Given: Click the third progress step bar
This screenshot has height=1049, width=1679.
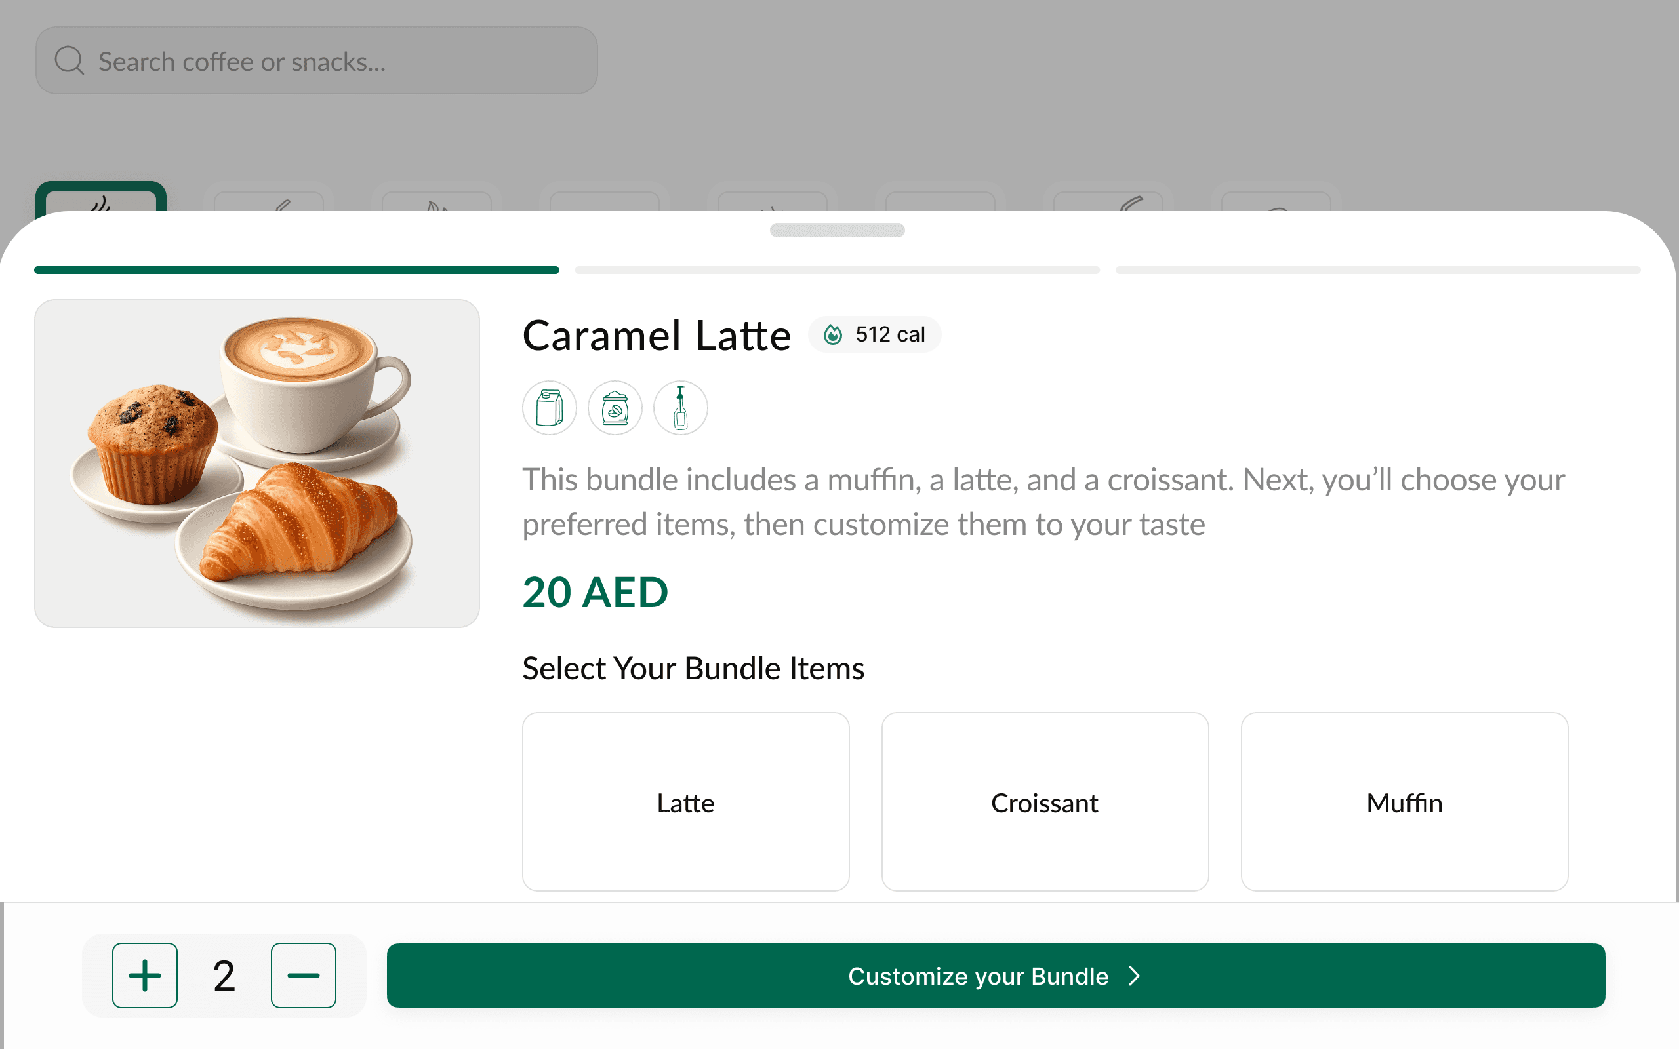Looking at the screenshot, I should coord(1378,271).
